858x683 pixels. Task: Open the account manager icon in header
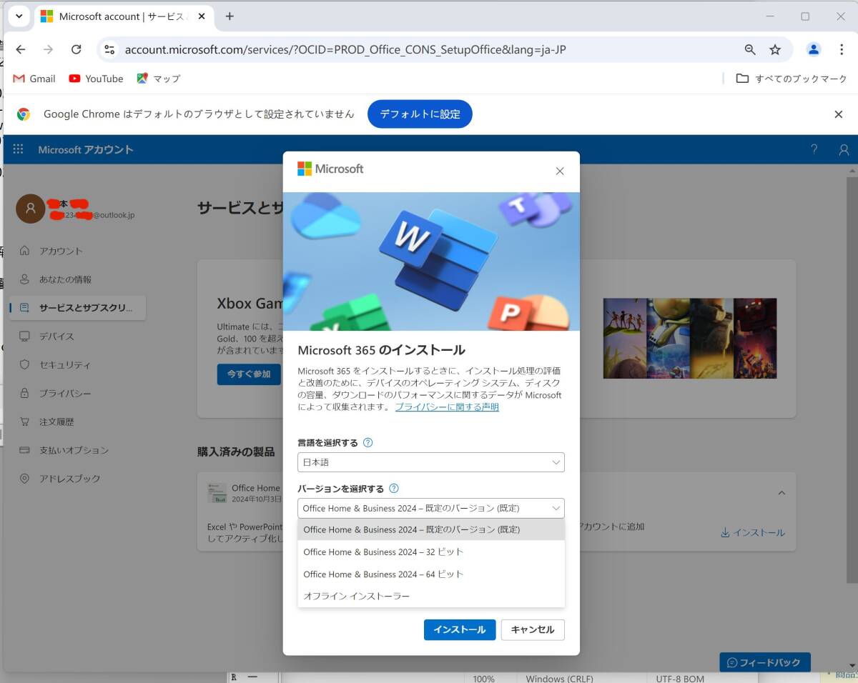(x=844, y=149)
